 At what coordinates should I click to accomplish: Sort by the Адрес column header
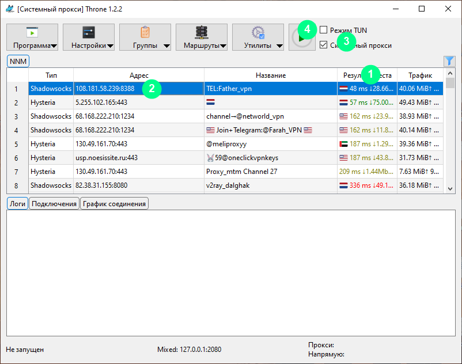(139, 75)
